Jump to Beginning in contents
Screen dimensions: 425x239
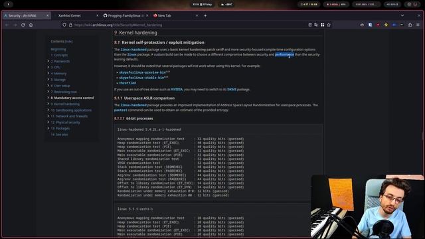(x=58, y=49)
